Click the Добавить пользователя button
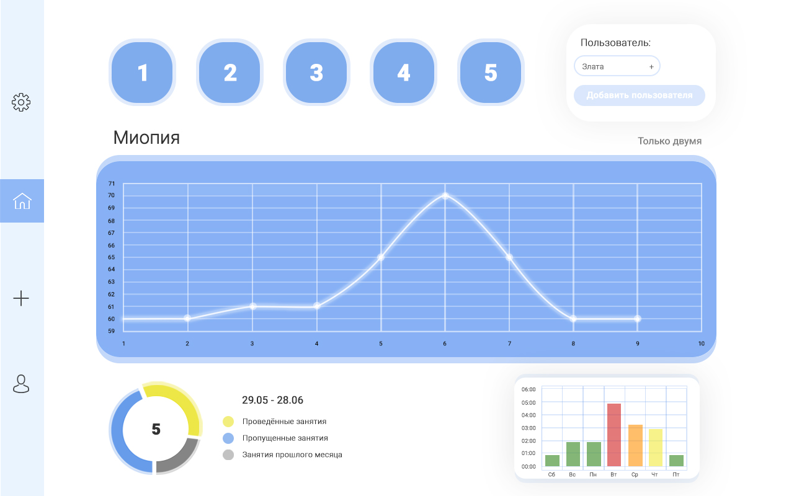Screen dimensions: 794x496 [640, 95]
